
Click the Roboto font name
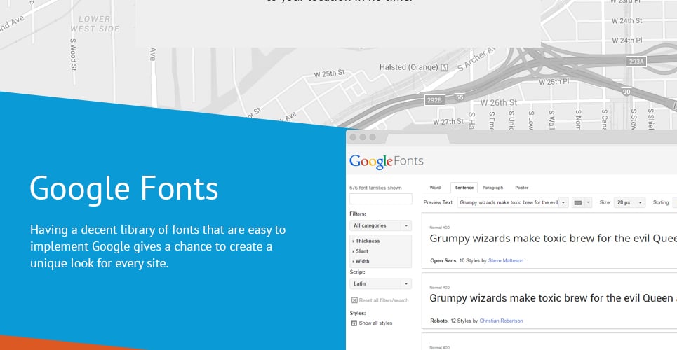coord(438,321)
